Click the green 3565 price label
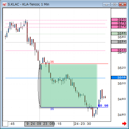Screen dimensions: 129x129 (x=119, y=33)
